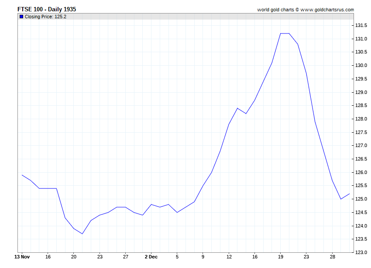Click the line's starting point at 13 Nov
The width and height of the screenshot is (371, 268).
pyautogui.click(x=22, y=175)
